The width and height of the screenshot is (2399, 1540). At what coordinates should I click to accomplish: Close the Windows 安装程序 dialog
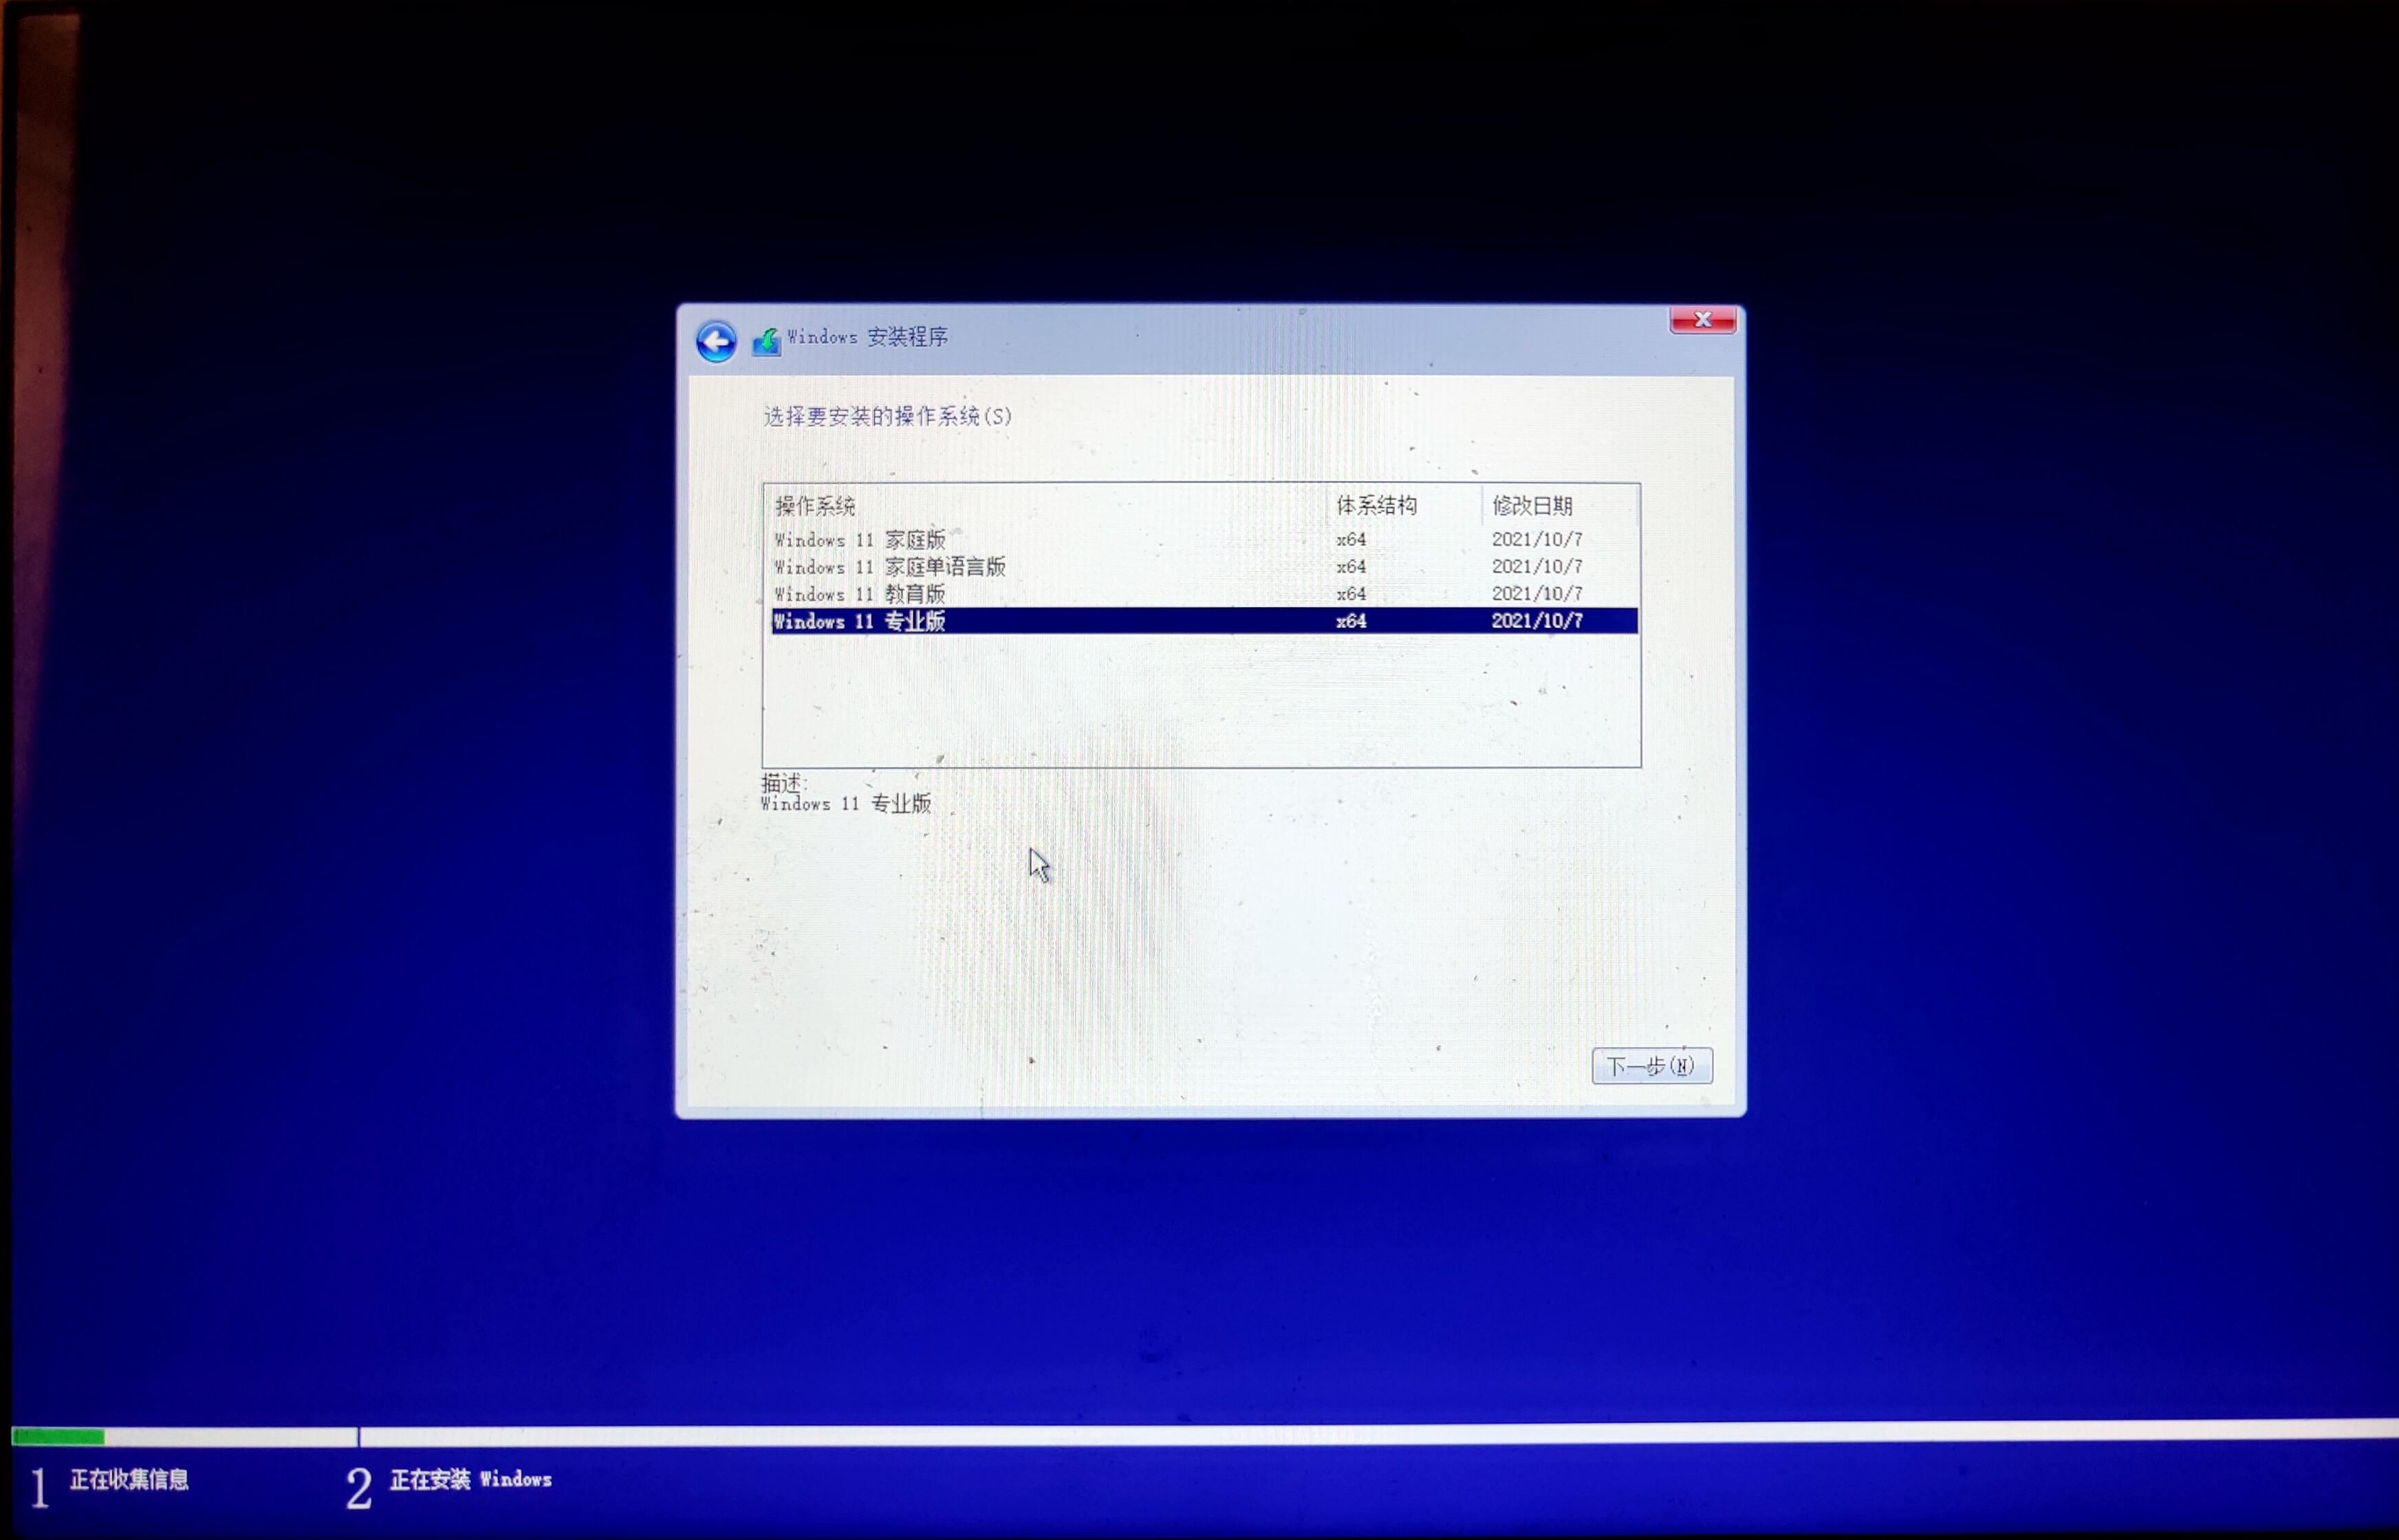(x=1703, y=320)
